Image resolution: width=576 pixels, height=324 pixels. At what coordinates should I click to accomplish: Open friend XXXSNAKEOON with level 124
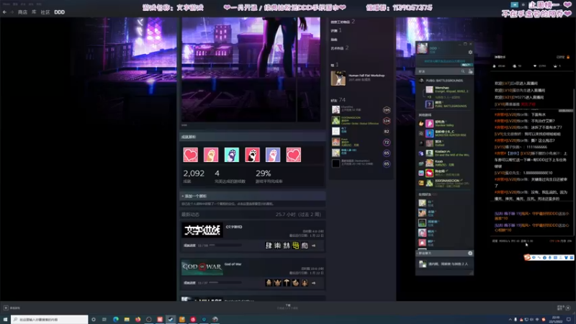click(x=361, y=120)
